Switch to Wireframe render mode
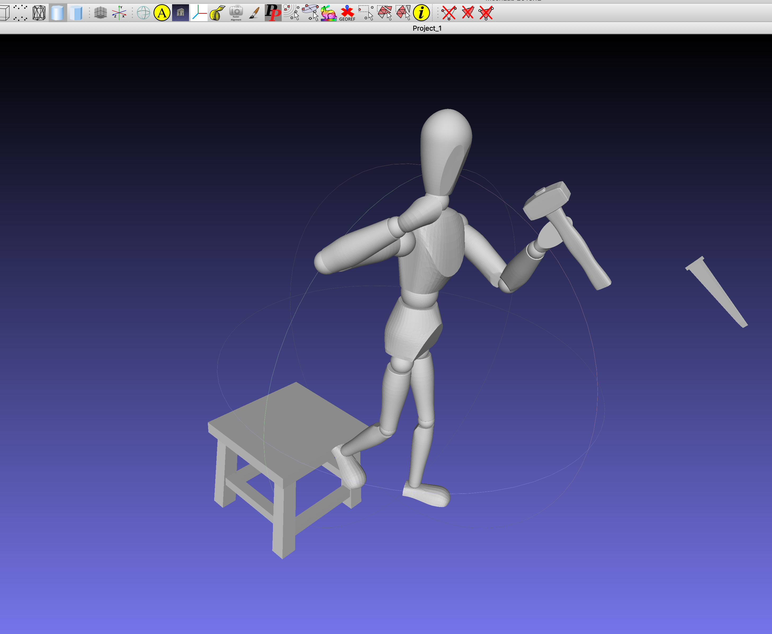The width and height of the screenshot is (772, 634). (39, 13)
